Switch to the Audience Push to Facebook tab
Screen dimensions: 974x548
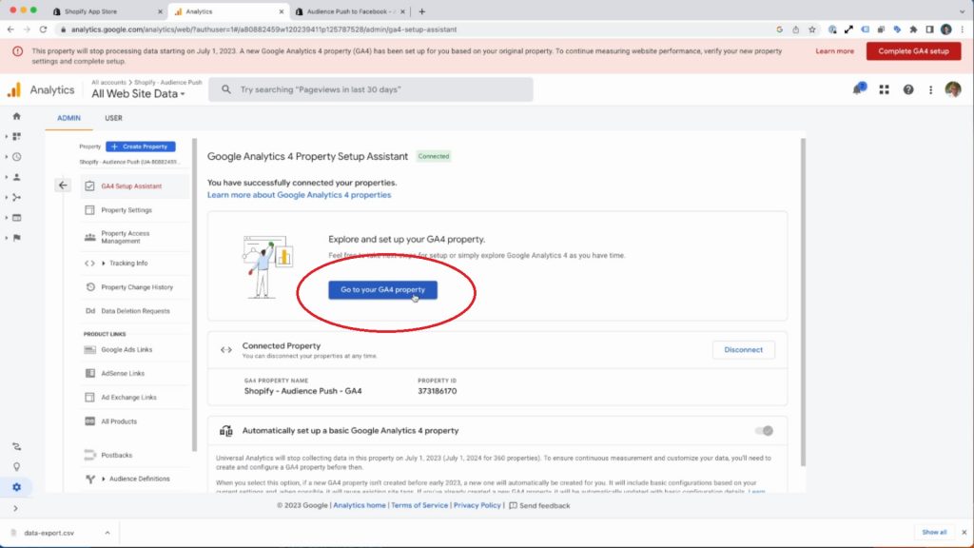click(351, 11)
